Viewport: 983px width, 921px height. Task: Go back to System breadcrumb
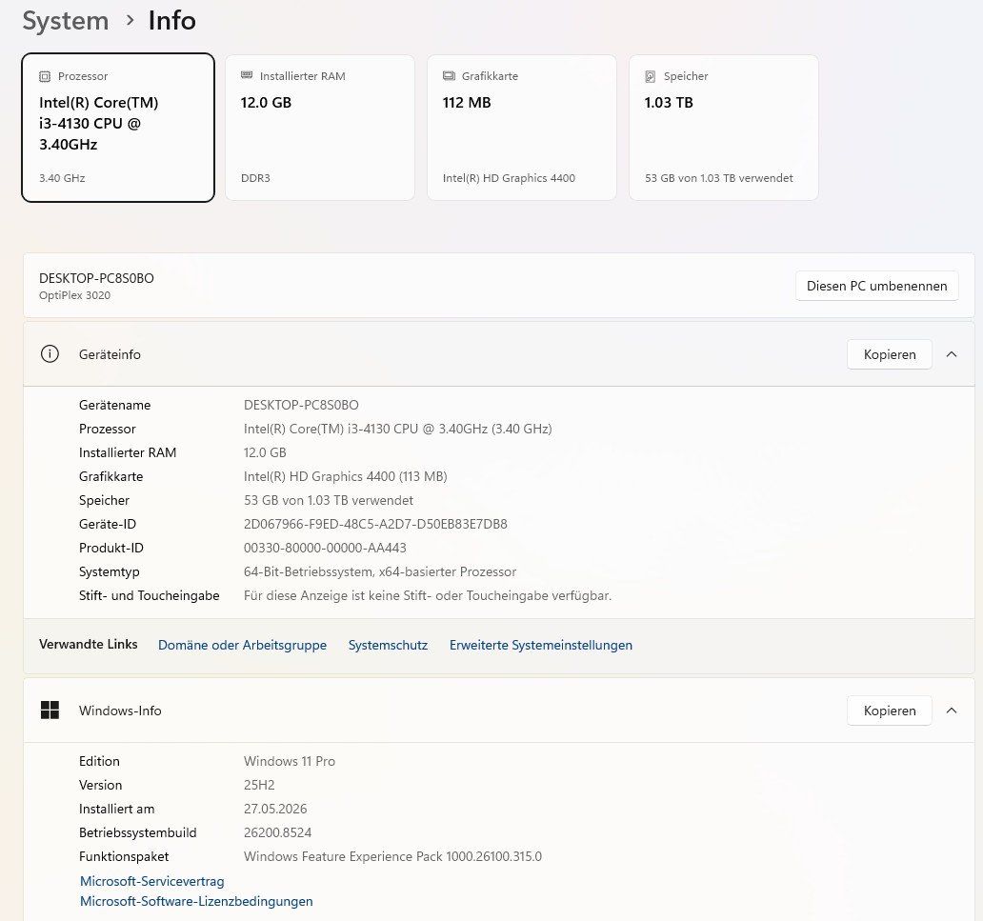click(66, 21)
